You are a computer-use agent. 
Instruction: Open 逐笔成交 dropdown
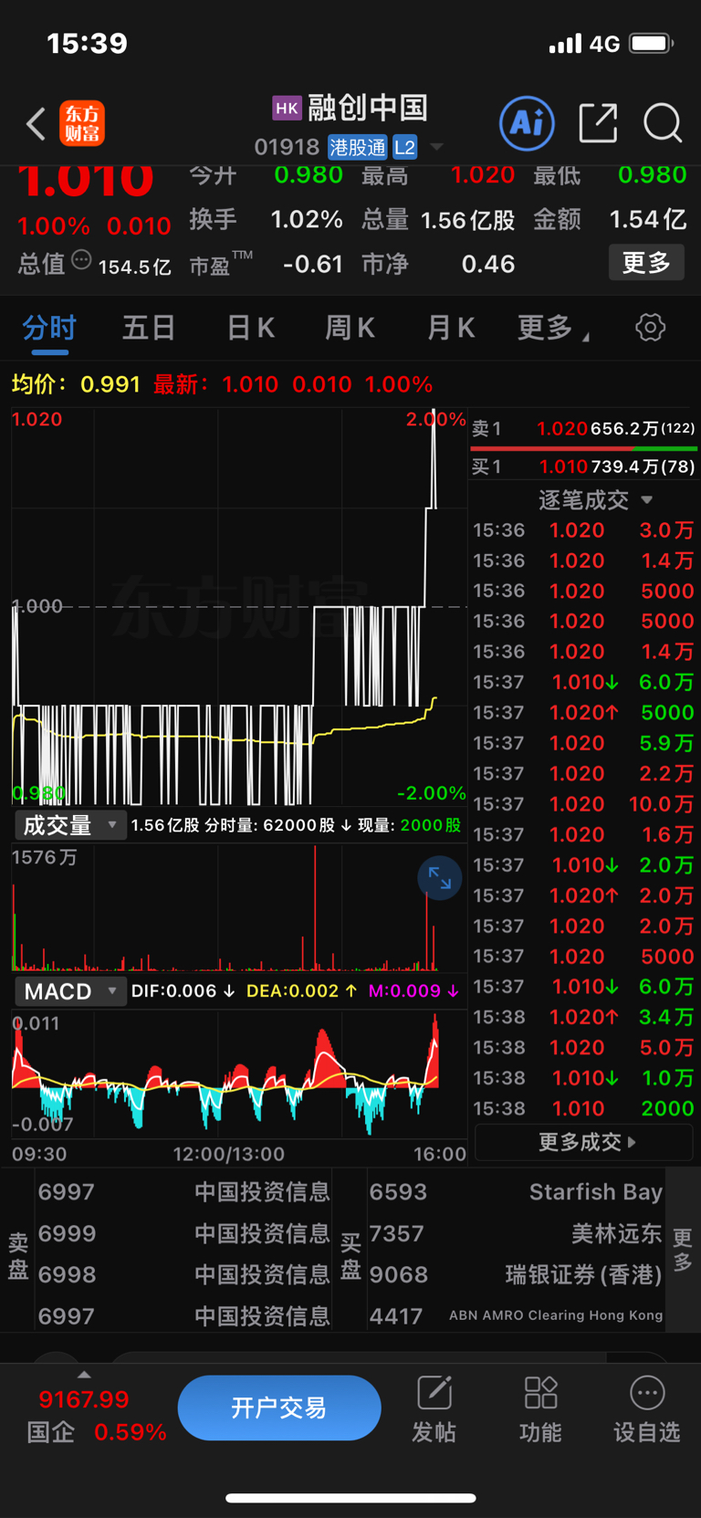tap(595, 499)
